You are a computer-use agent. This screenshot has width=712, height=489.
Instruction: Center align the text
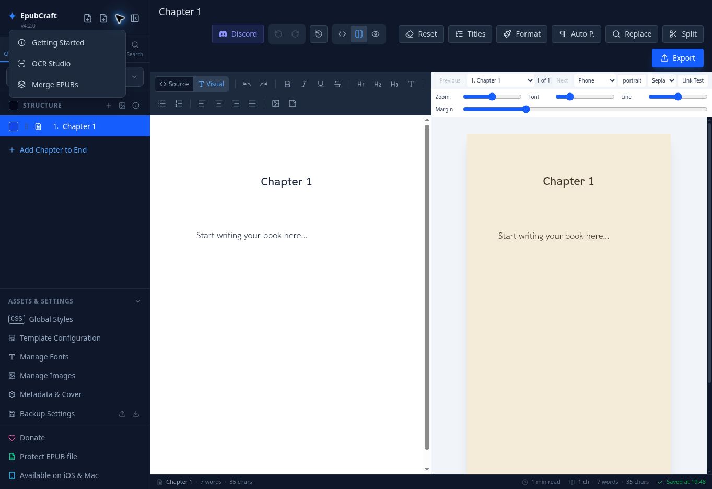click(x=219, y=103)
